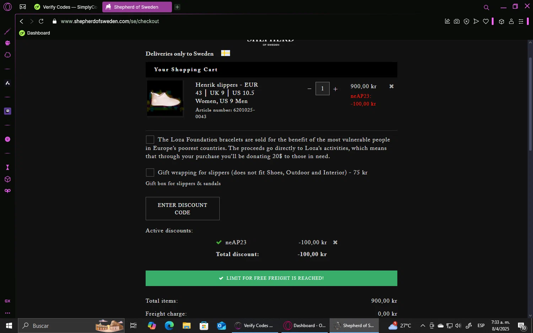Remove the neAP23 discount code

pos(335,242)
